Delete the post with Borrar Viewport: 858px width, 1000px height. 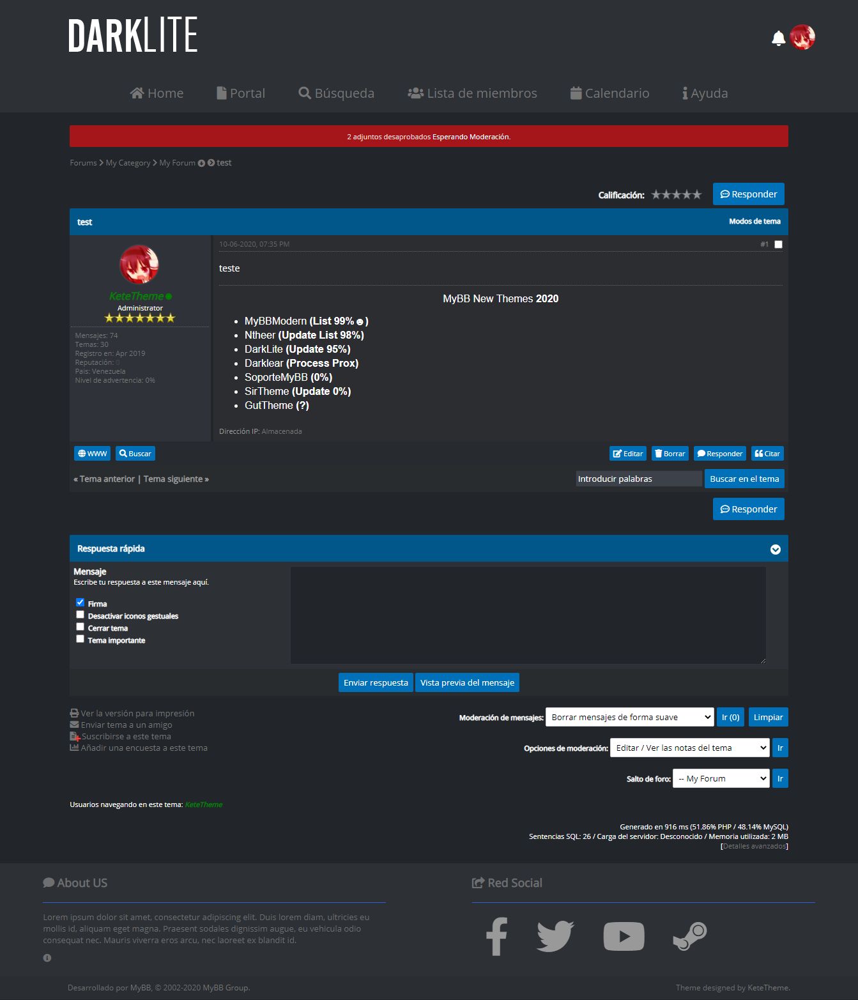670,454
